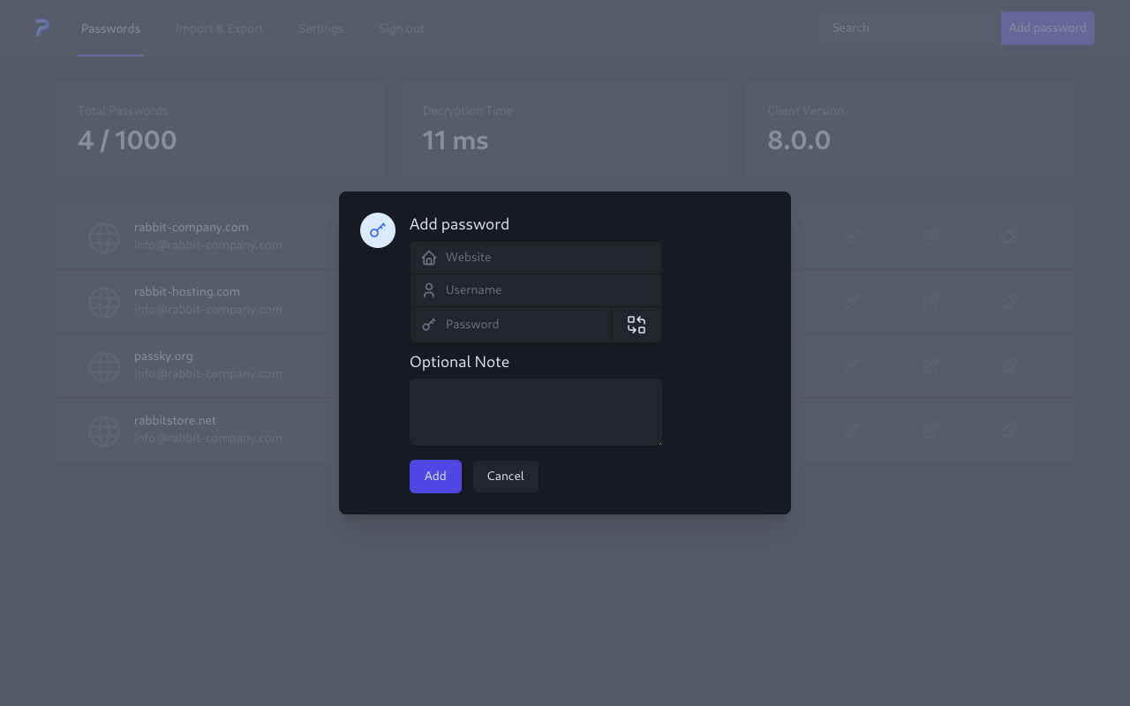Click the Search box in top bar
Image resolution: width=1130 pixels, height=706 pixels.
click(909, 28)
